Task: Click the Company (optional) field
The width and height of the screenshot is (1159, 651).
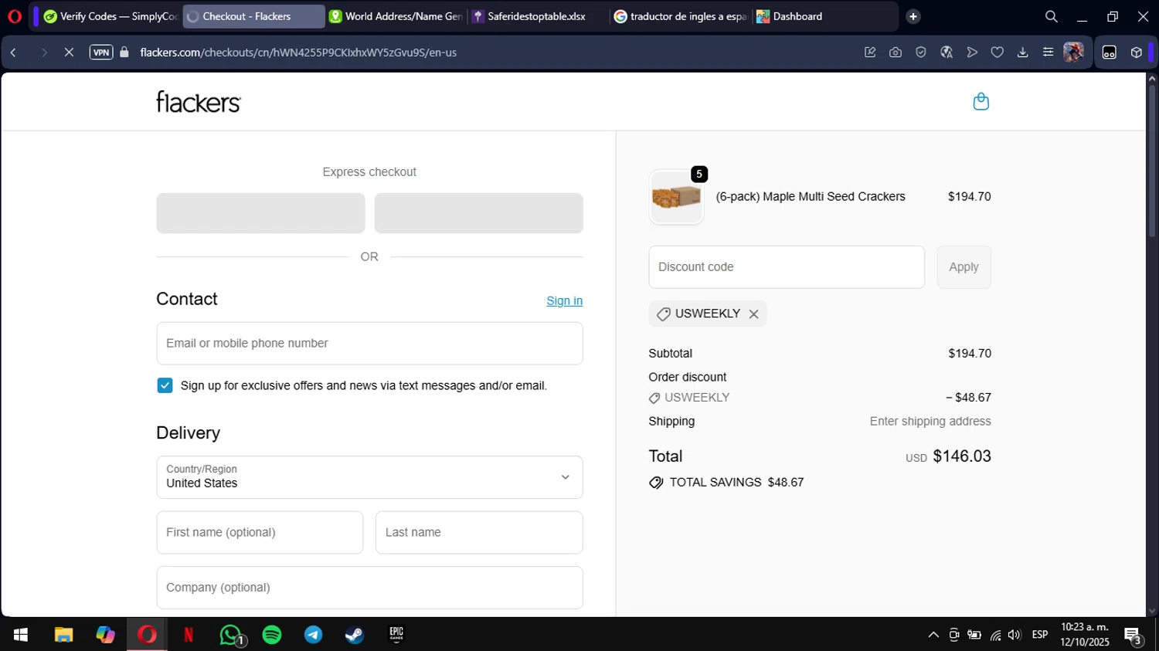Action: coord(369,588)
